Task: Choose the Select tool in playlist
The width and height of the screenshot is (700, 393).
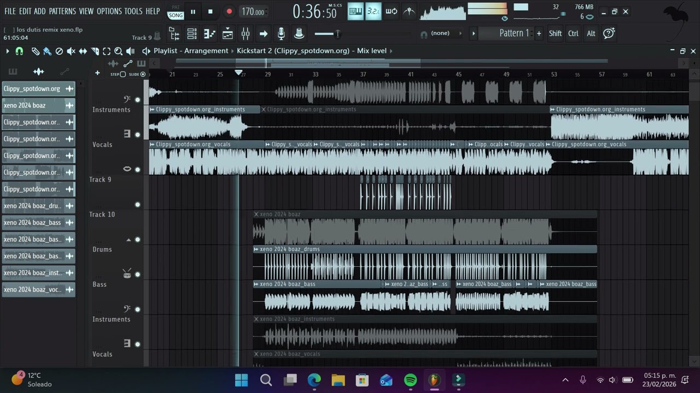Action: 107,51
